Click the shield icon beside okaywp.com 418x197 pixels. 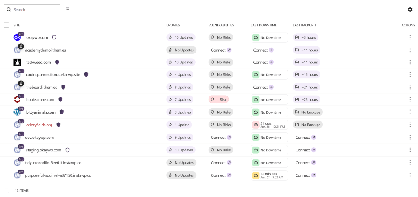pos(54,37)
